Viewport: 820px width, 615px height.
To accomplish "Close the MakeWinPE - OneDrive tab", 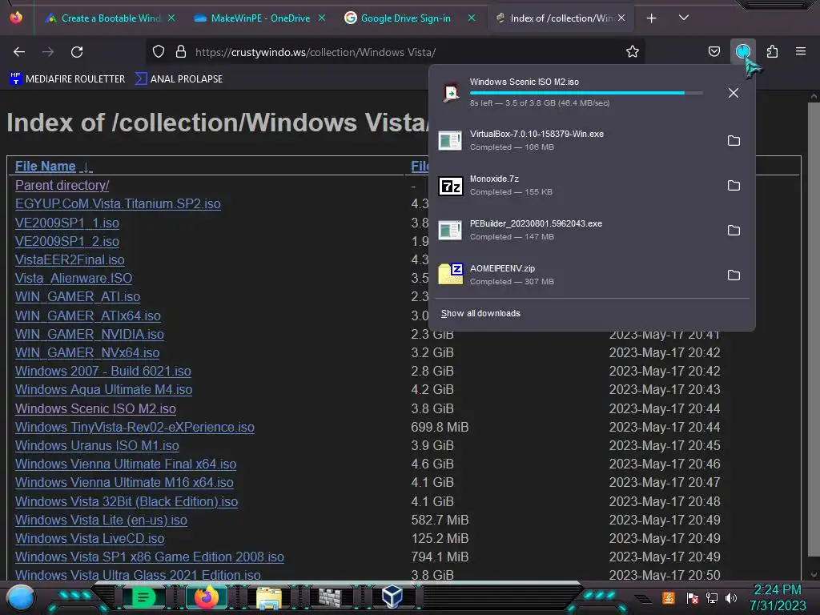I will tap(322, 18).
